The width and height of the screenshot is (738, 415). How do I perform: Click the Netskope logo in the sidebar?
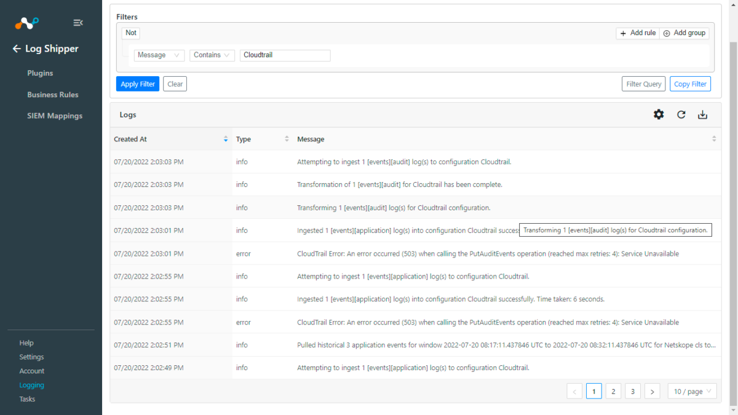[x=26, y=22]
